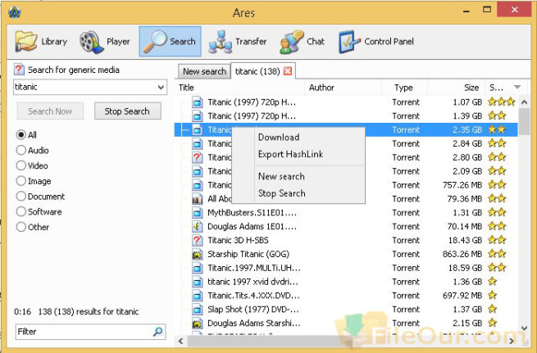
Task: Select the Audio radio button
Action: [21, 150]
